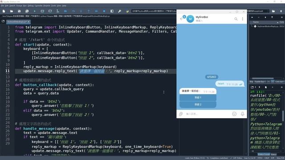Click the New file icon in Spyder toolbar
This screenshot has height=160, width=285.
[x=4, y=11]
